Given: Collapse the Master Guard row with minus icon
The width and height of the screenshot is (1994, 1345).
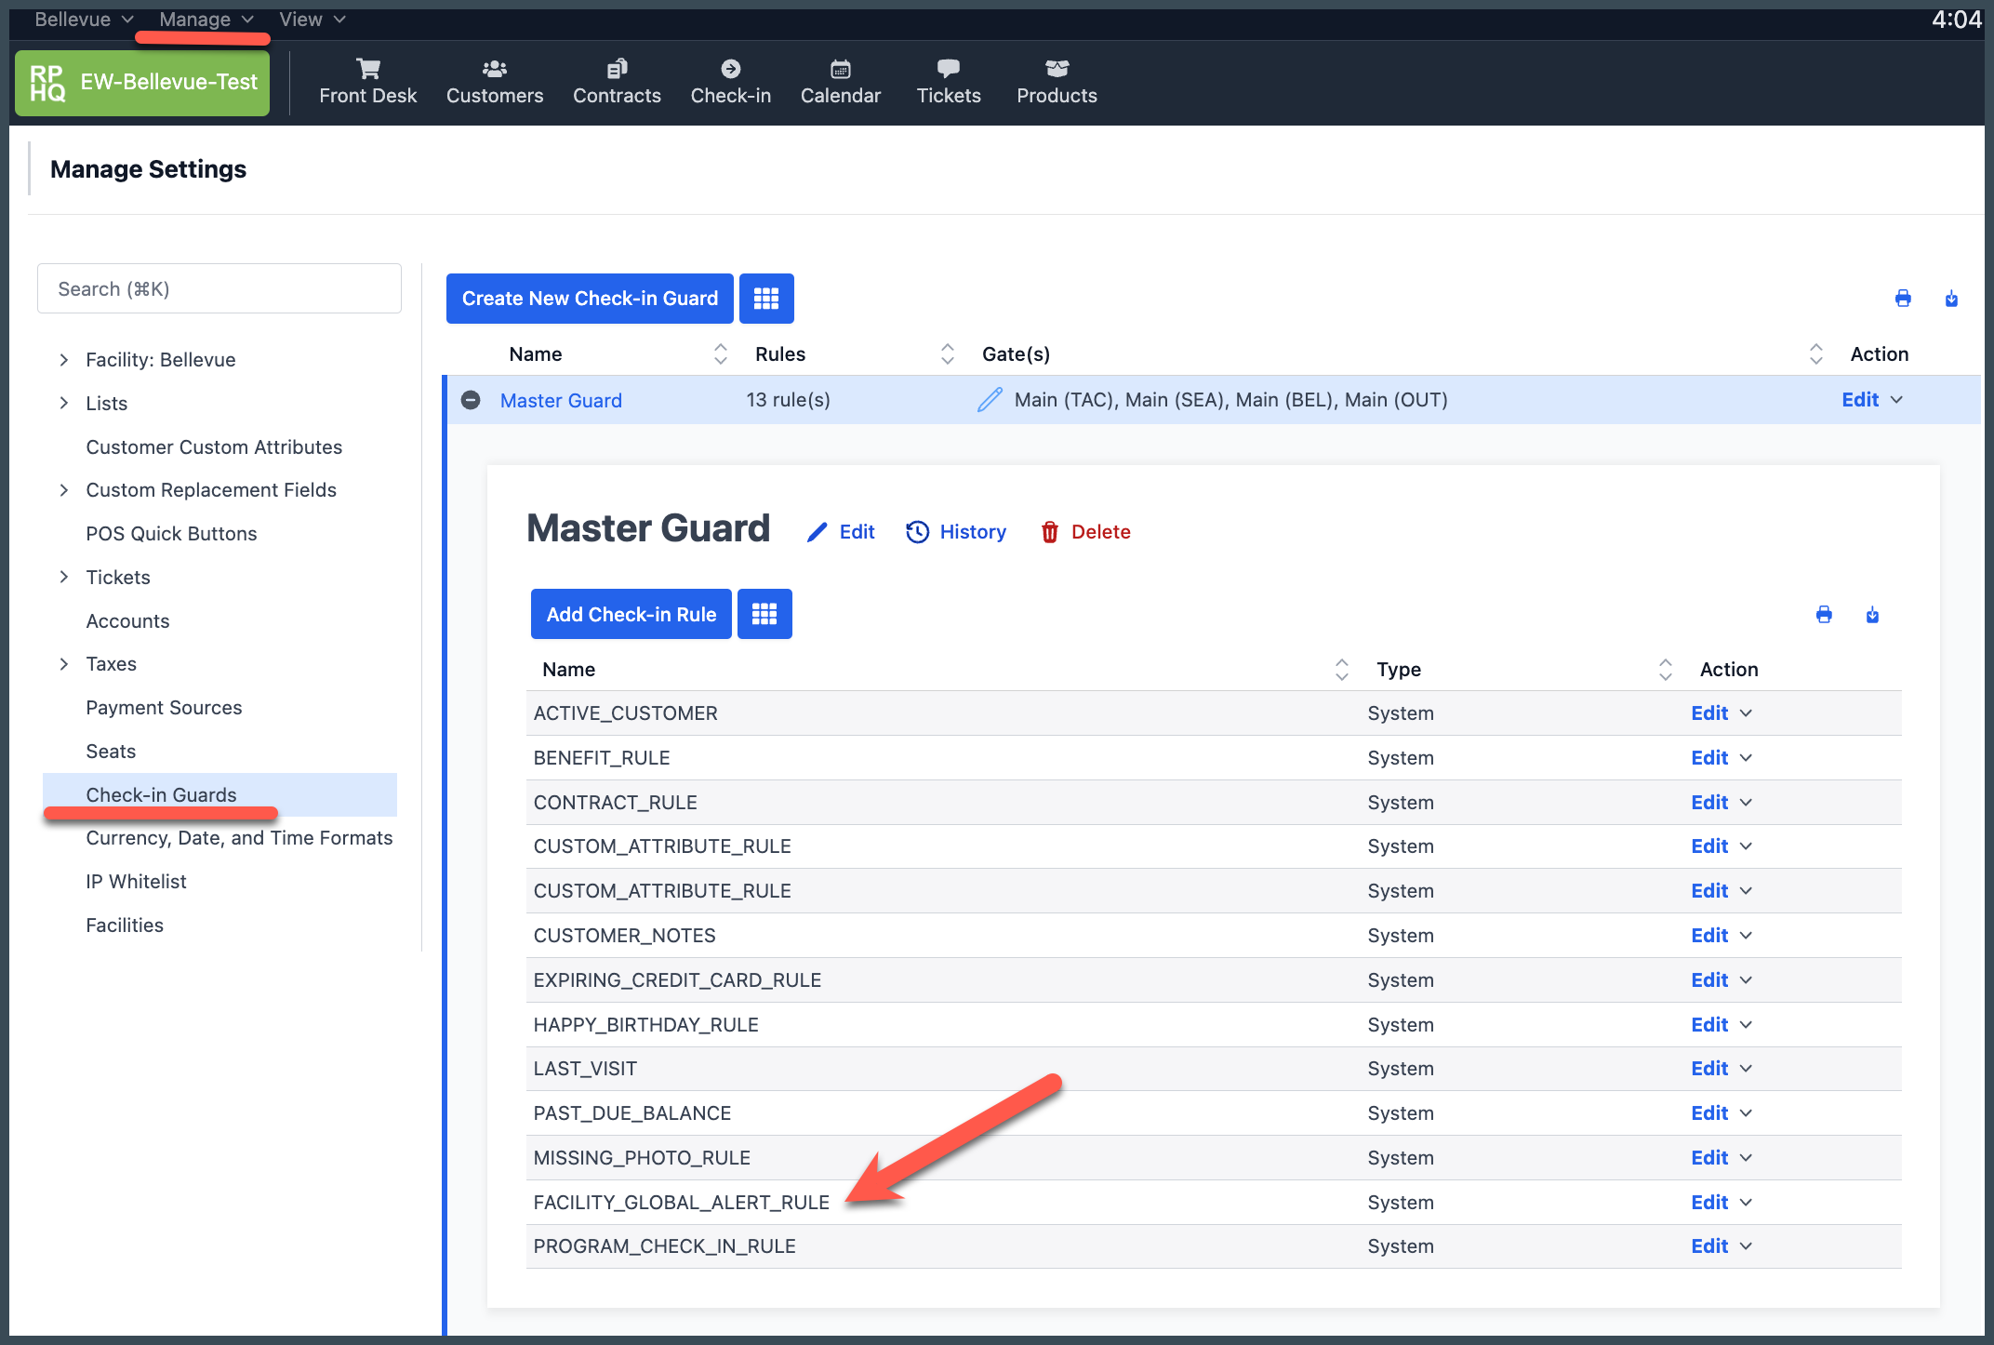Looking at the screenshot, I should (x=471, y=400).
